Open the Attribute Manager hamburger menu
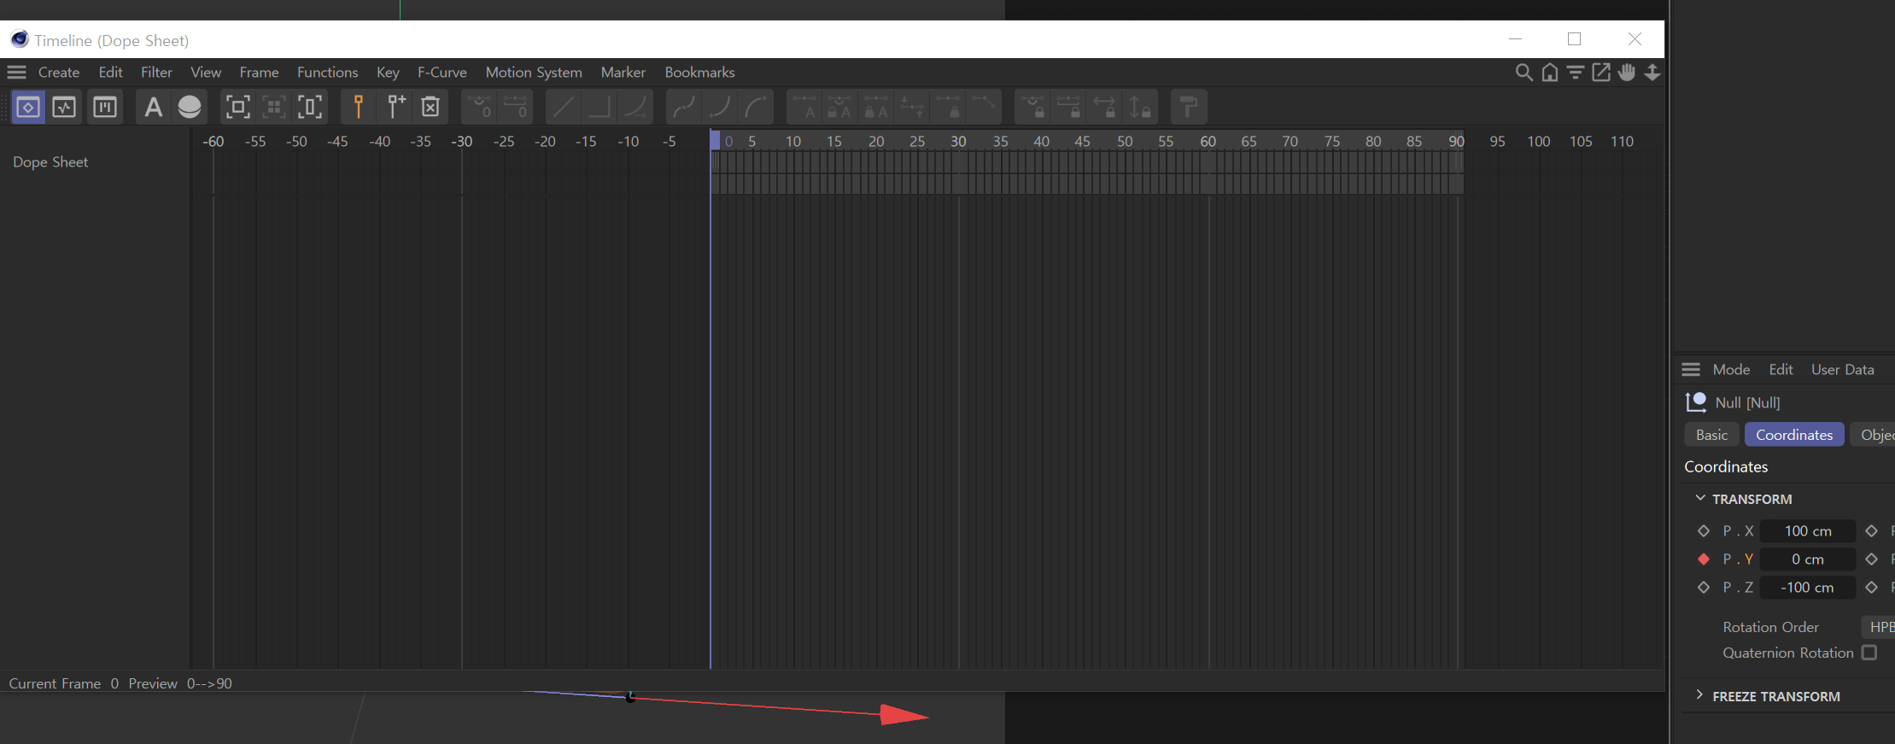 [1691, 370]
